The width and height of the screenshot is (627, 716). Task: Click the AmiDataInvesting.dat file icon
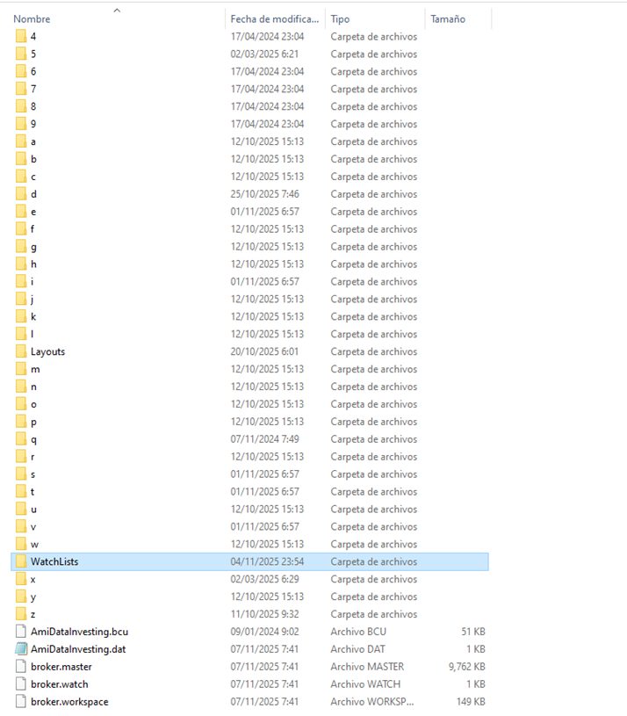tap(21, 649)
